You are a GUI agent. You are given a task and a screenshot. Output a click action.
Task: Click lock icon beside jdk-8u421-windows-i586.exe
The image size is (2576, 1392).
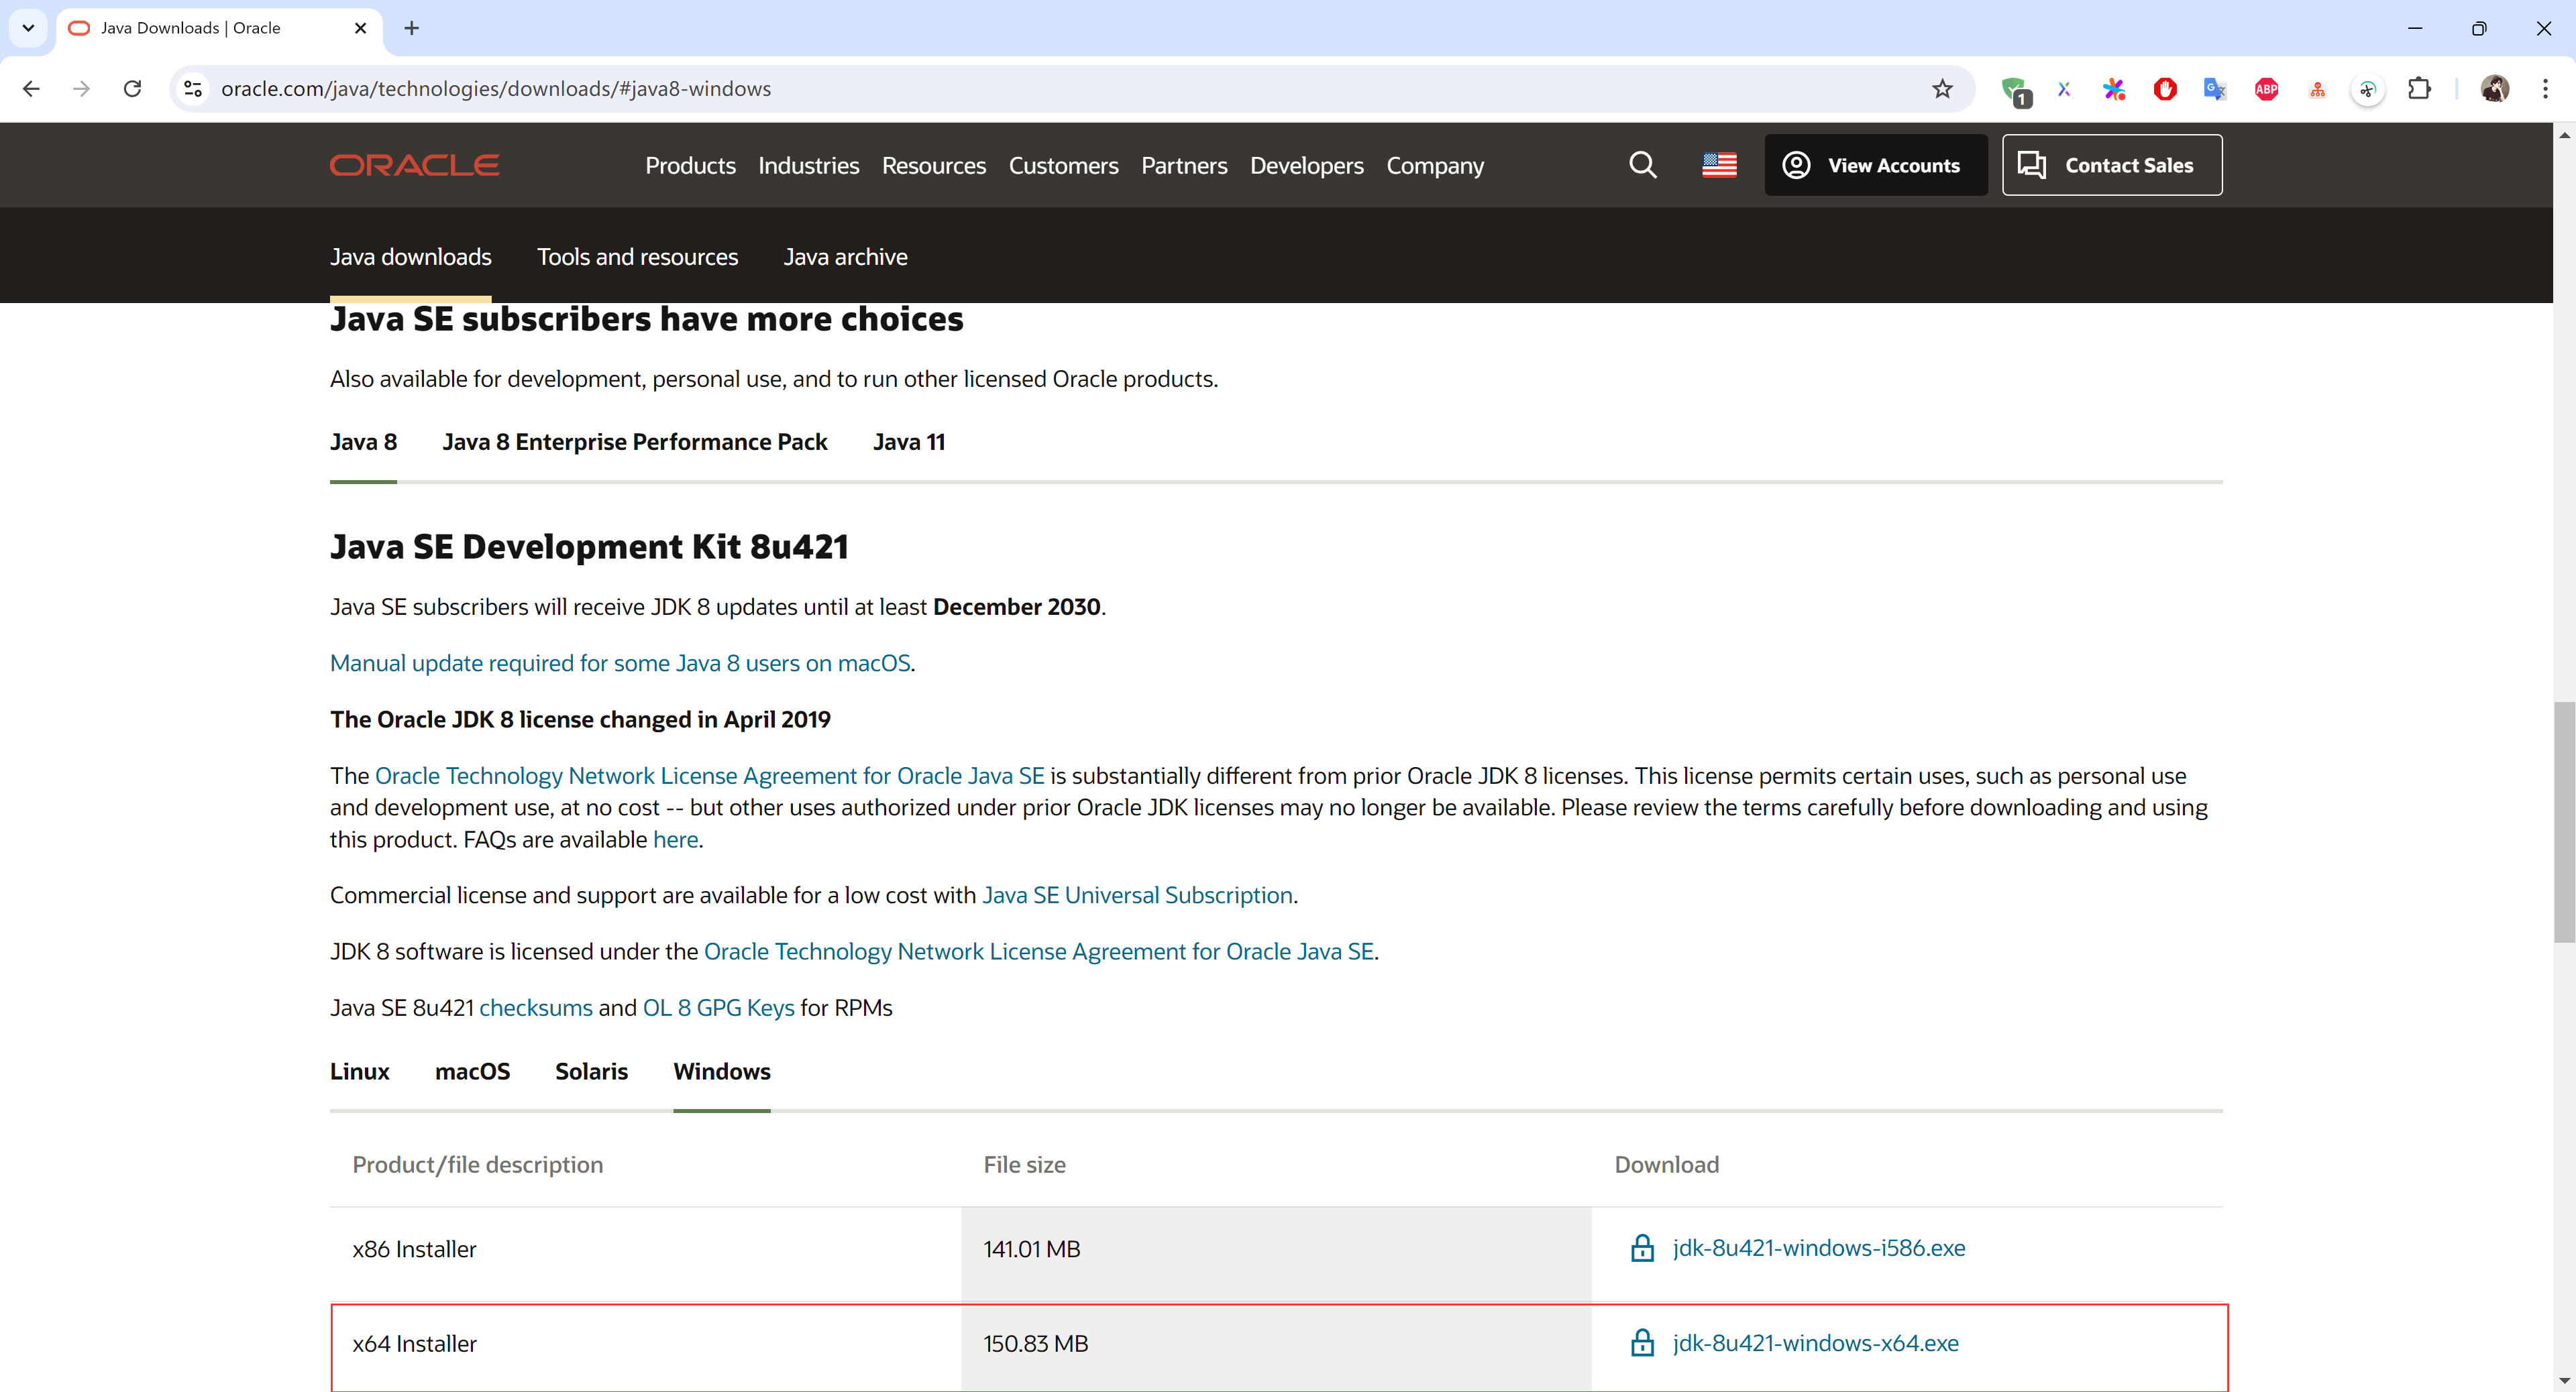click(x=1642, y=1248)
